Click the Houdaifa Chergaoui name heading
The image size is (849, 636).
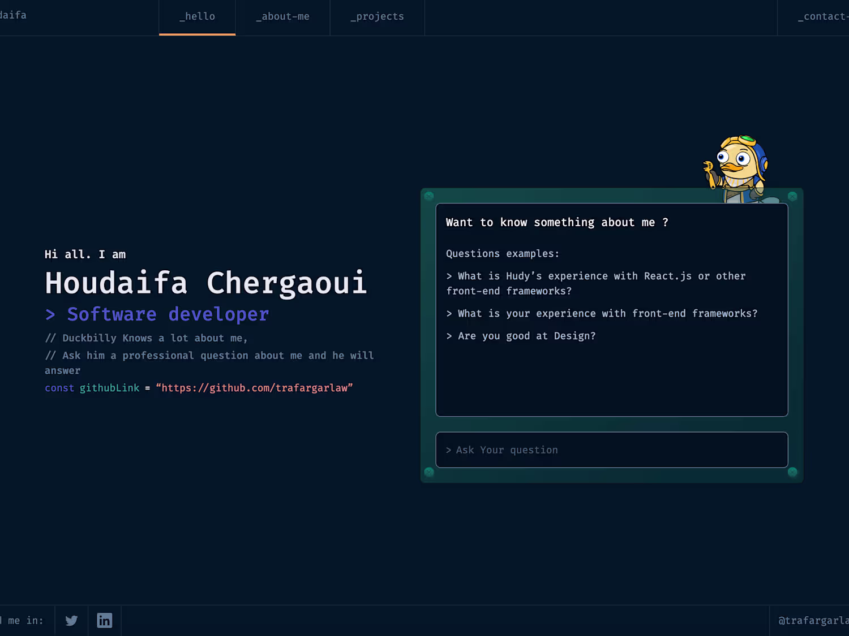point(206,283)
